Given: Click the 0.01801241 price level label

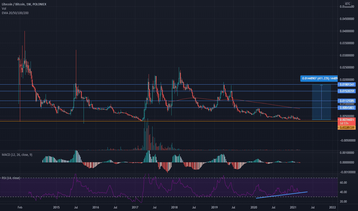Looking at the screenshot, I should [x=346, y=84].
